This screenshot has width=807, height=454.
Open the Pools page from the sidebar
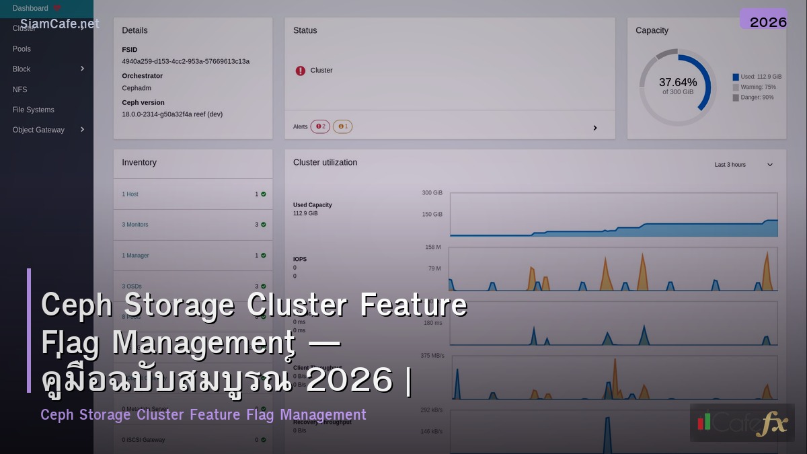22,48
